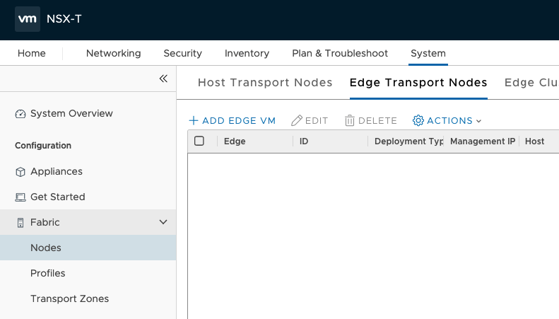The height and width of the screenshot is (319, 559).
Task: Open the Actions dropdown arrow
Action: 478,122
